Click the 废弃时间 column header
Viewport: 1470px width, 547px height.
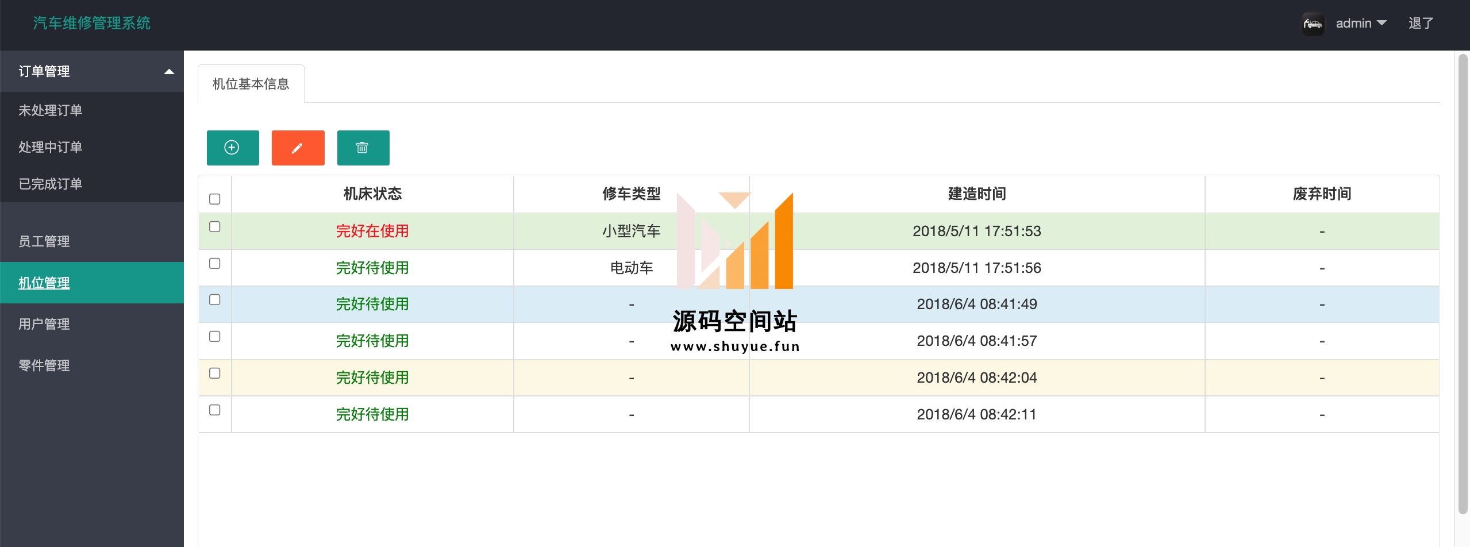tap(1322, 194)
